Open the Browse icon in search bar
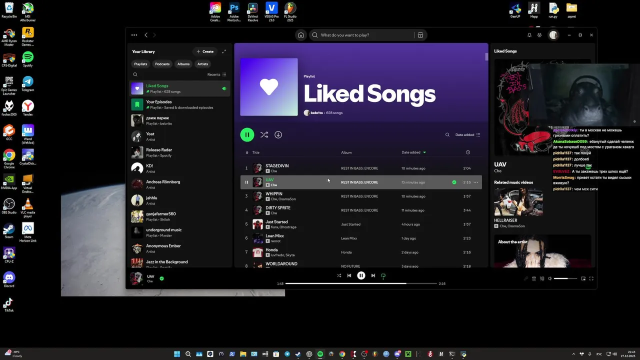This screenshot has height=360, width=640. pyautogui.click(x=420, y=35)
